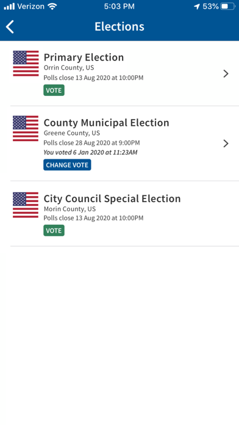Viewport: 239px width, 425px height.
Task: Select the County Municipal Election title
Action: (106, 123)
